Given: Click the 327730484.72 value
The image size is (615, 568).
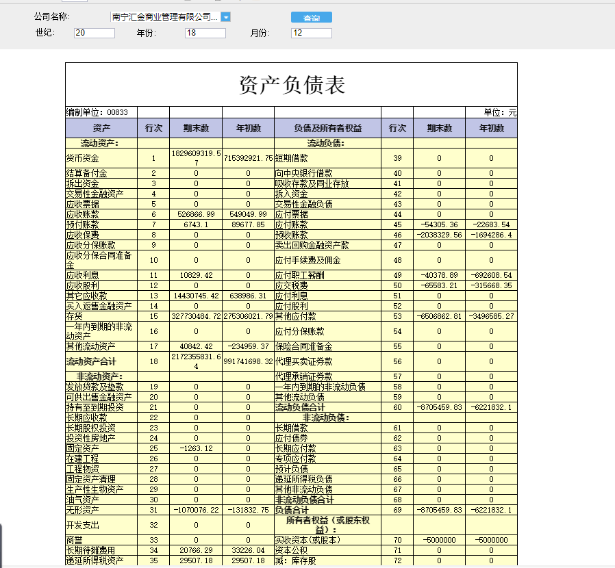Looking at the screenshot, I should click(196, 316).
